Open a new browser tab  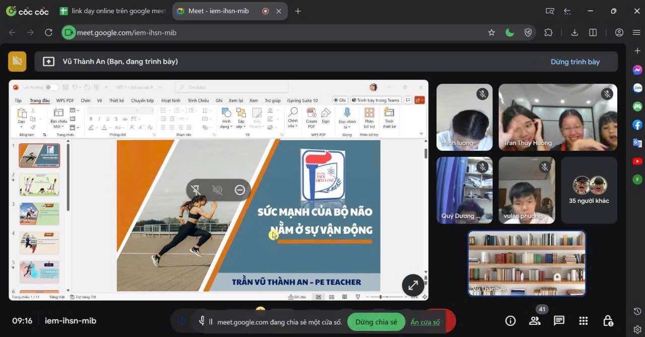click(x=298, y=11)
